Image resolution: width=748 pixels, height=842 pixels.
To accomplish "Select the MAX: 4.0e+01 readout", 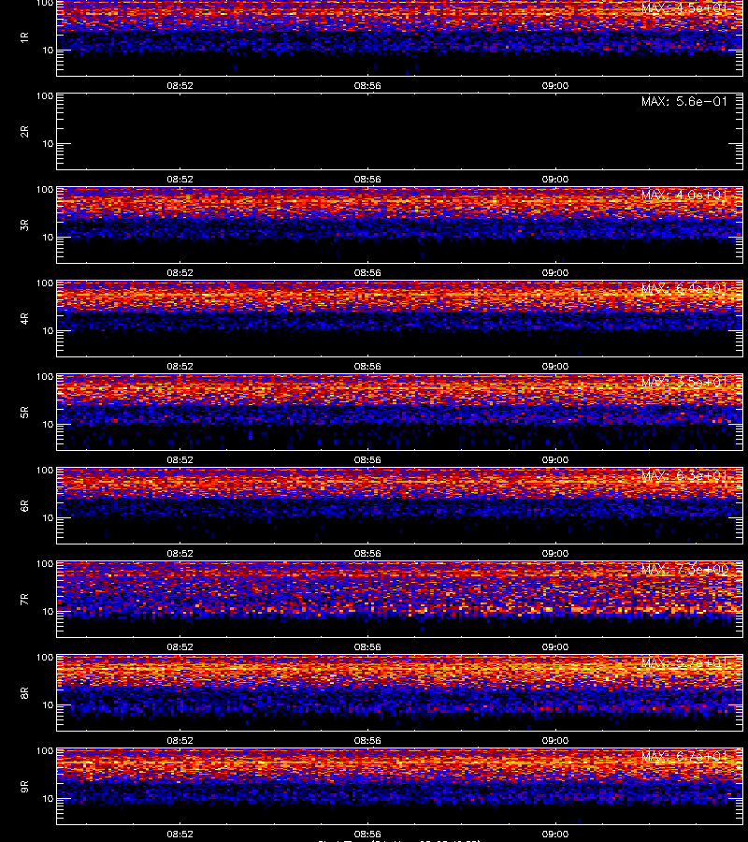I will click(684, 195).
